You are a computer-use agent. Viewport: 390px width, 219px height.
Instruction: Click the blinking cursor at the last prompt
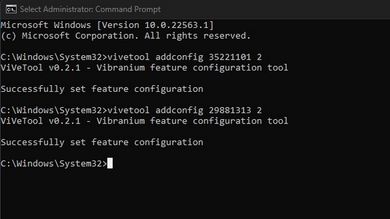[x=110, y=163]
